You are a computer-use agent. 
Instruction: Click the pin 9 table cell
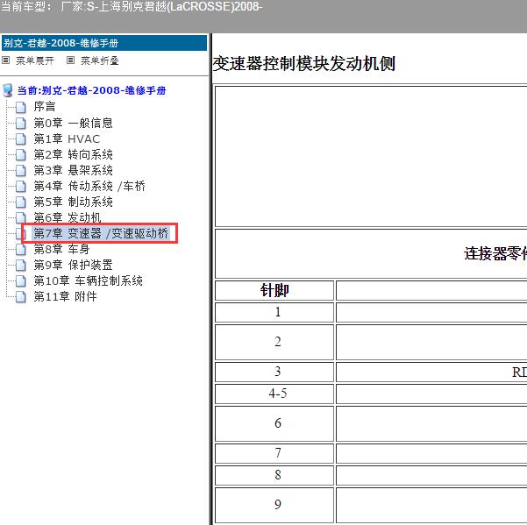(274, 505)
